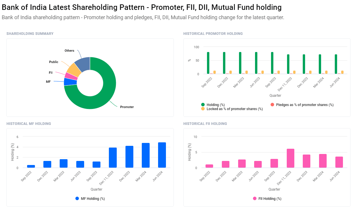Click the "Quarter" axis title under FII chart

(274, 189)
